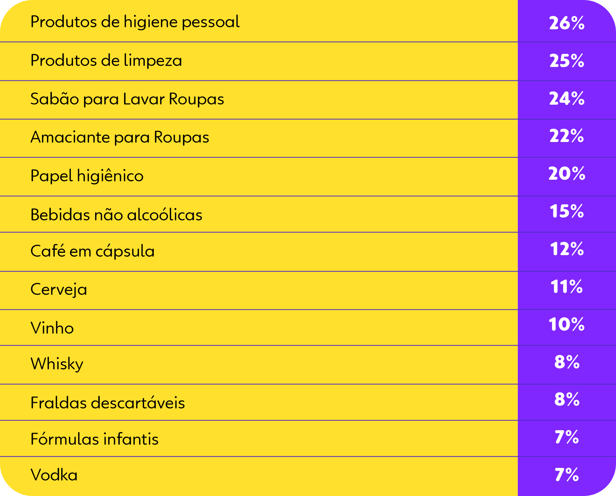This screenshot has width=616, height=496.
Task: Select the 8% value beside Whisky
Action: (x=567, y=362)
